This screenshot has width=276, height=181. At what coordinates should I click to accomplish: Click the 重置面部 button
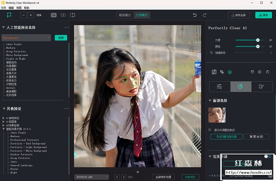256,137
